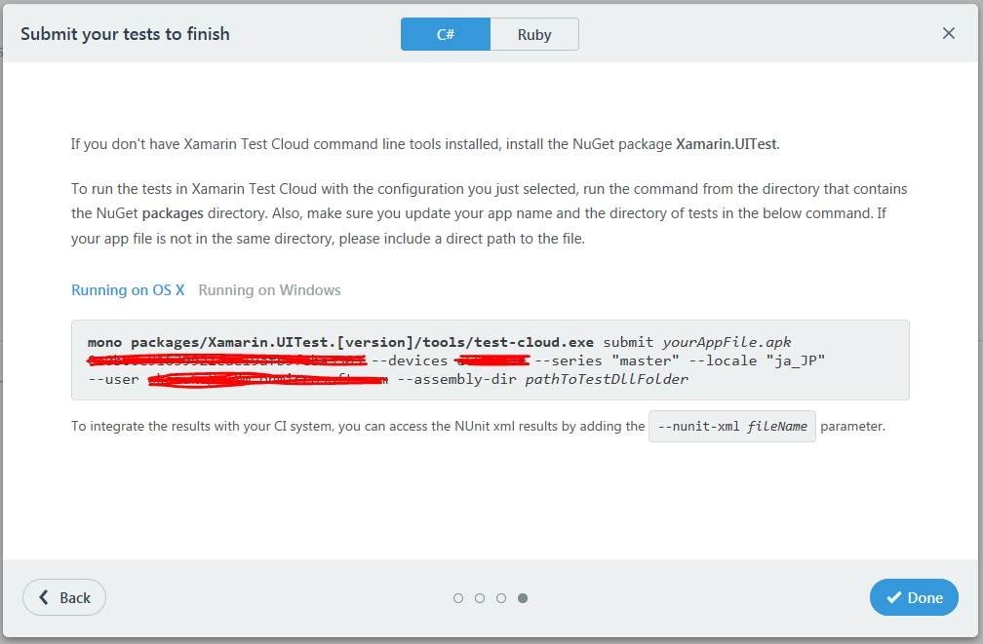
Task: Click the --series "master" argument
Action: point(607,360)
